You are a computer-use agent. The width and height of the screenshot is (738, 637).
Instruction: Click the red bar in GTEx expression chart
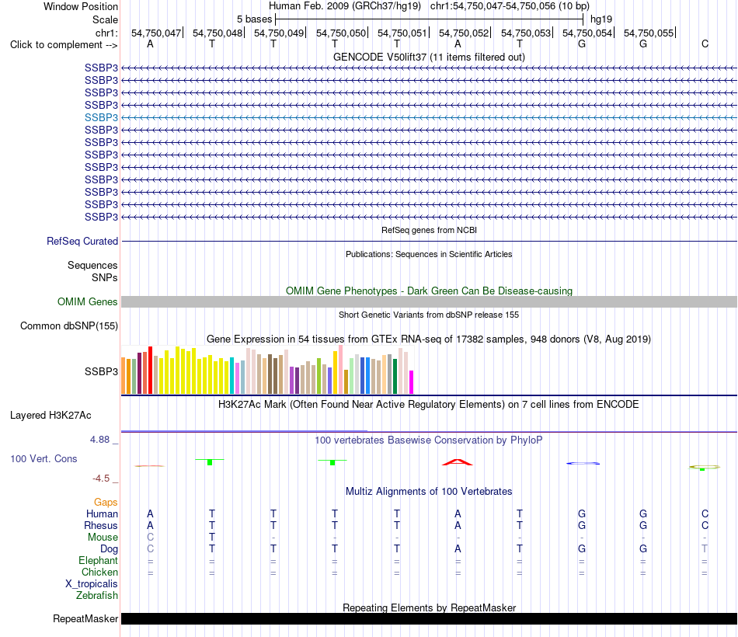150,370
